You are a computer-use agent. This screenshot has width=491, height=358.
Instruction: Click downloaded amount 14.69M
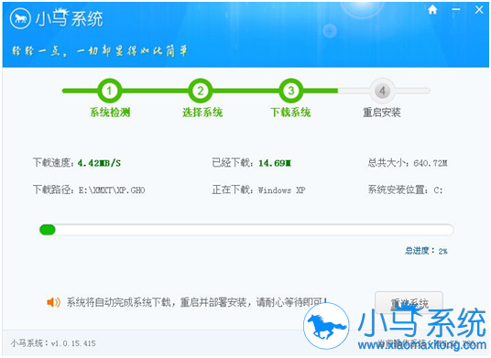pos(275,163)
